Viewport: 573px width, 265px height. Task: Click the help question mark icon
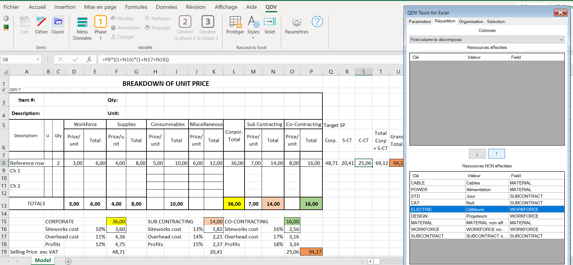(x=317, y=22)
